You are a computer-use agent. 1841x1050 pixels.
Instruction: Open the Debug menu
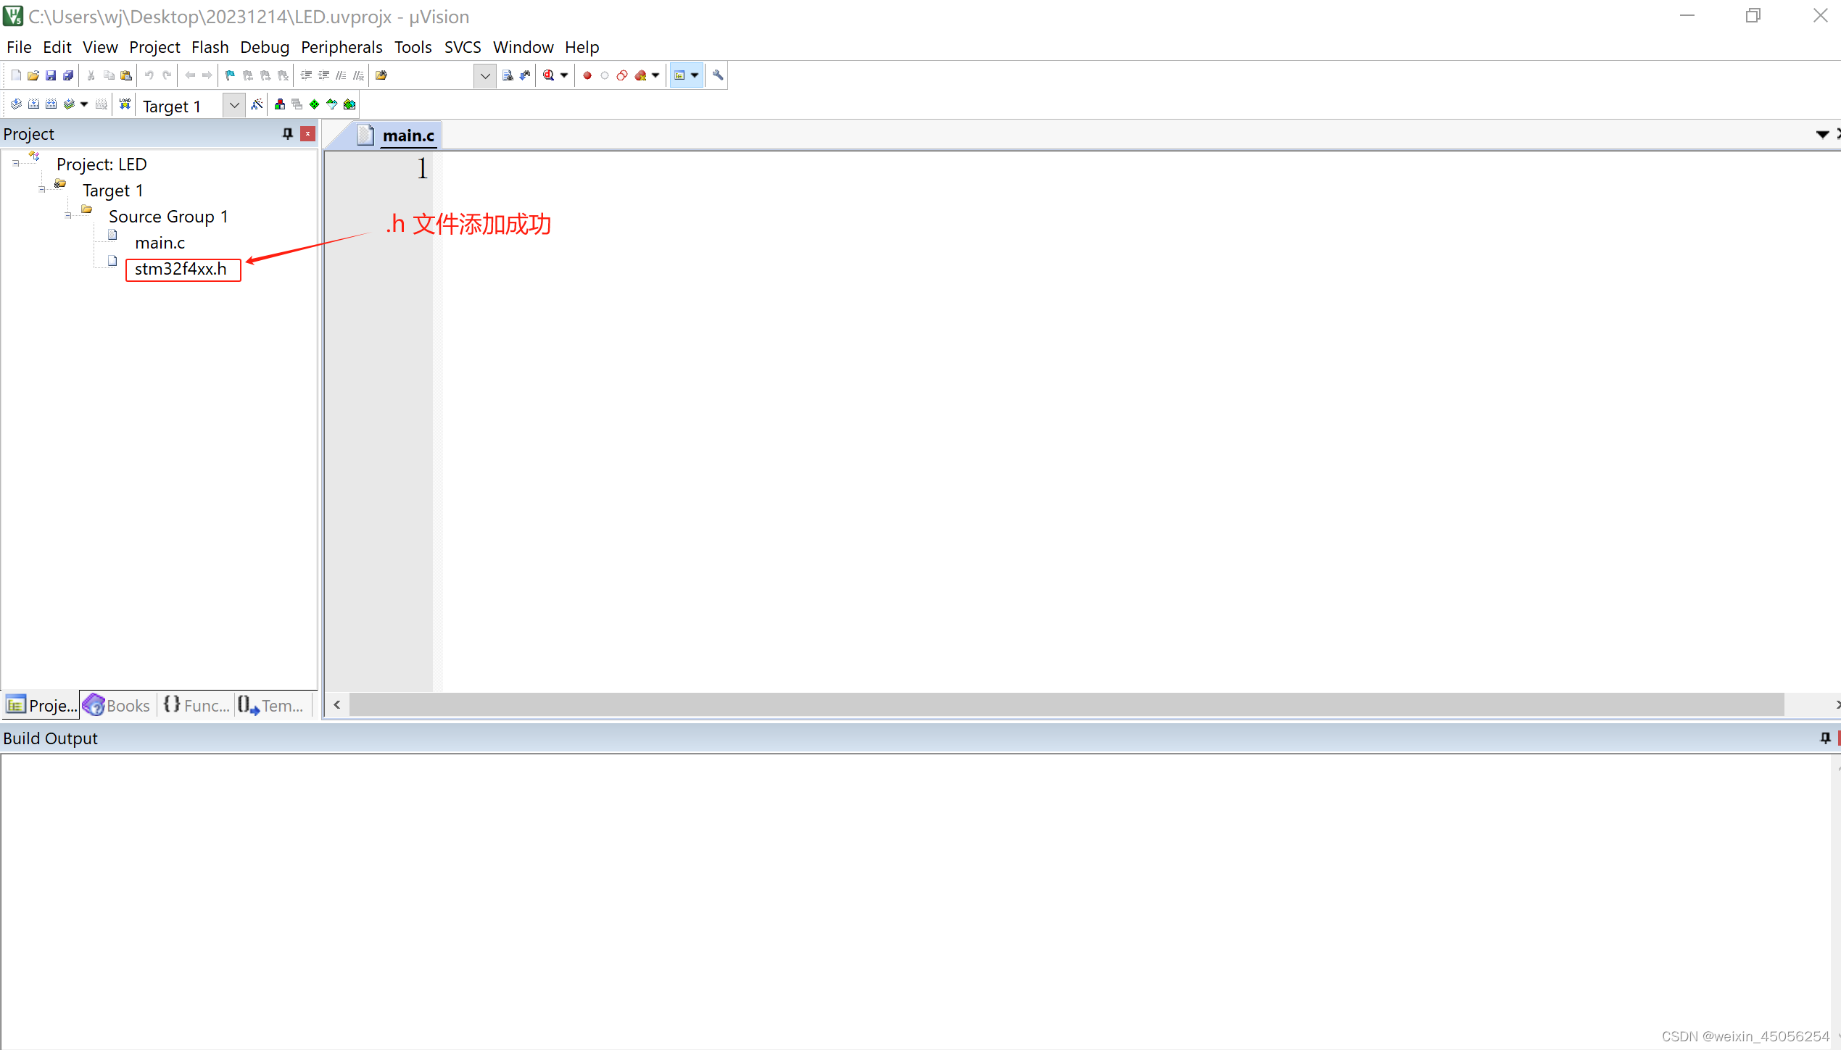tap(265, 47)
